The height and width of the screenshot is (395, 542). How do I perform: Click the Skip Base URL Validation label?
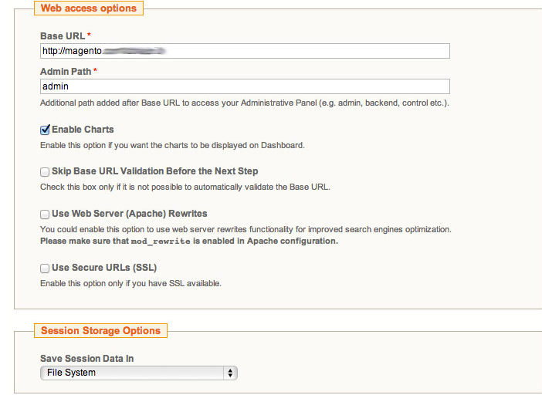[x=154, y=171]
